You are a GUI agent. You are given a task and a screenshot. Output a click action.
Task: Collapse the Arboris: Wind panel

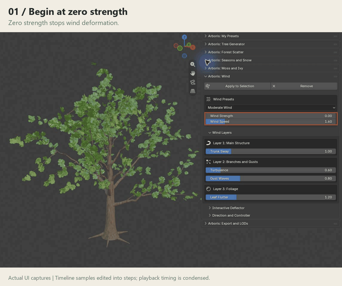[205, 76]
